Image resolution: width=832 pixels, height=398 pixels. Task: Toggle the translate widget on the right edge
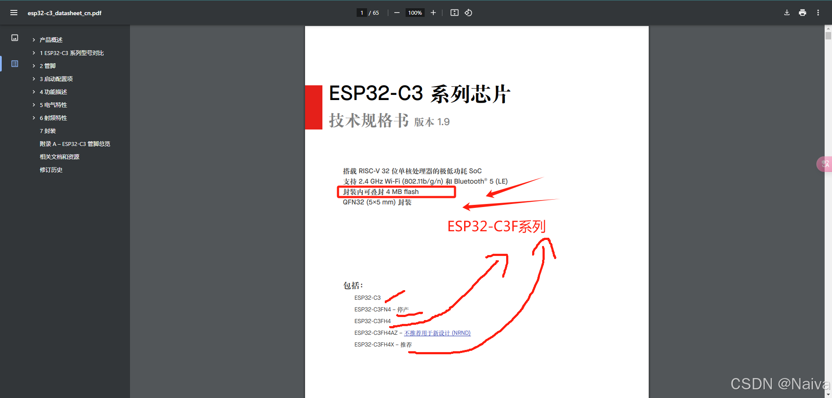825,164
